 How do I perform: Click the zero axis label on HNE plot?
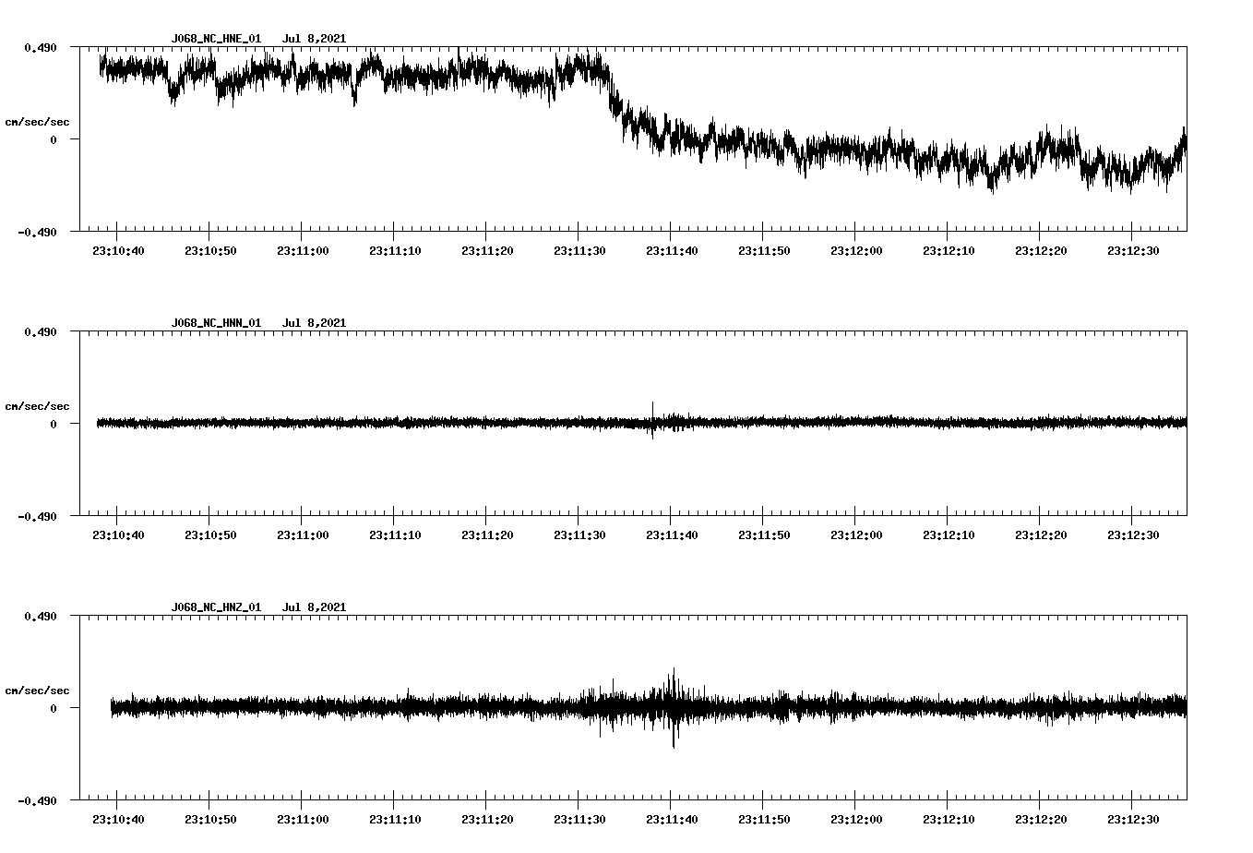(54, 139)
